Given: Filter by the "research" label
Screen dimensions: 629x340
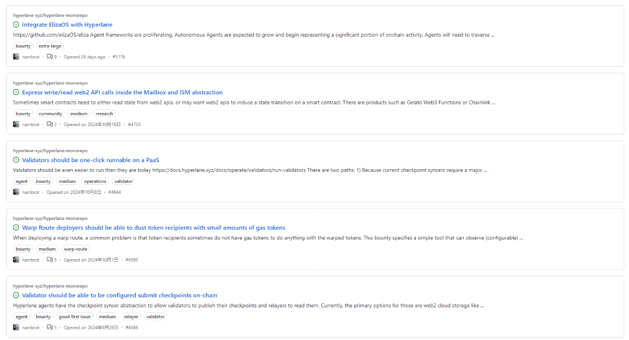Looking at the screenshot, I should point(104,114).
